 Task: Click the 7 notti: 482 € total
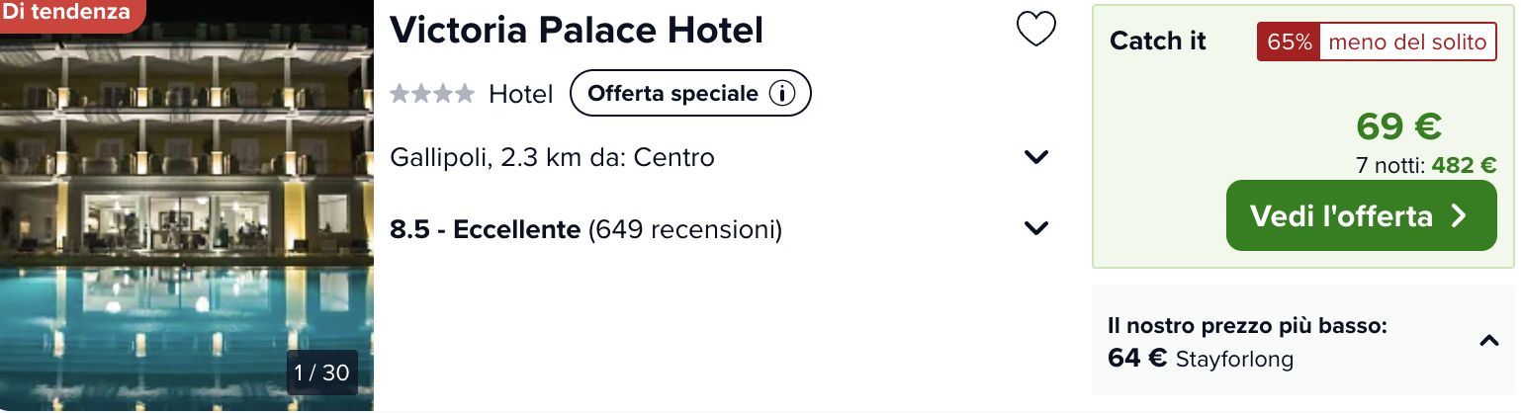pyautogui.click(x=1426, y=166)
